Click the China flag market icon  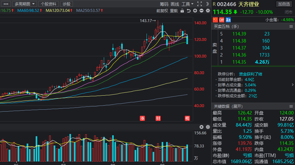pyautogui.click(x=215, y=20)
